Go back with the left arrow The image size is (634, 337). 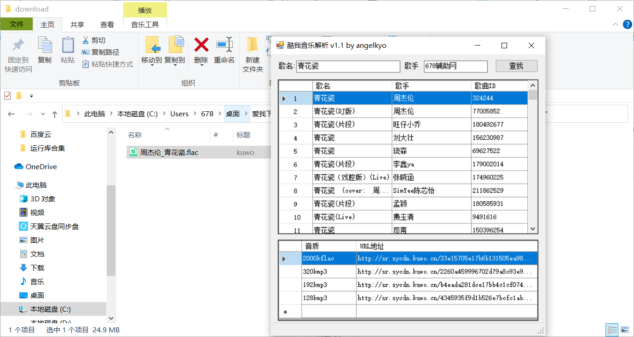click(12, 114)
